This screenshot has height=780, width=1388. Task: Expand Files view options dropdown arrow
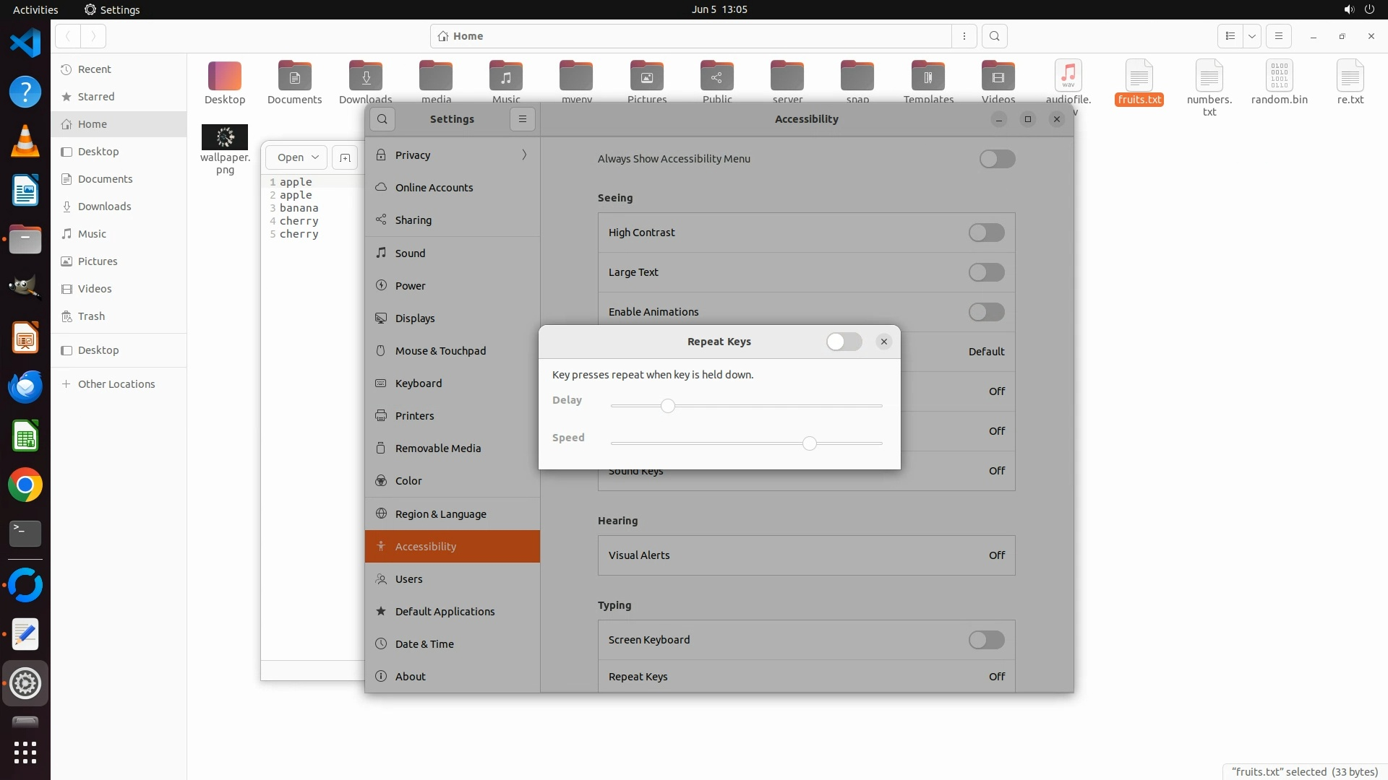pyautogui.click(x=1252, y=36)
